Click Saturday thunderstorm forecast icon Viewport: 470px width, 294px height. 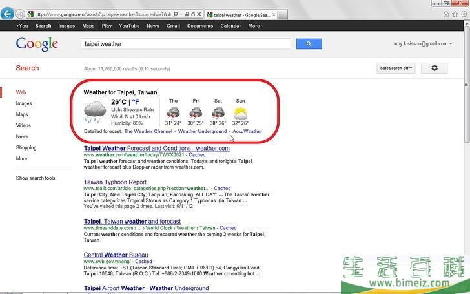218,113
